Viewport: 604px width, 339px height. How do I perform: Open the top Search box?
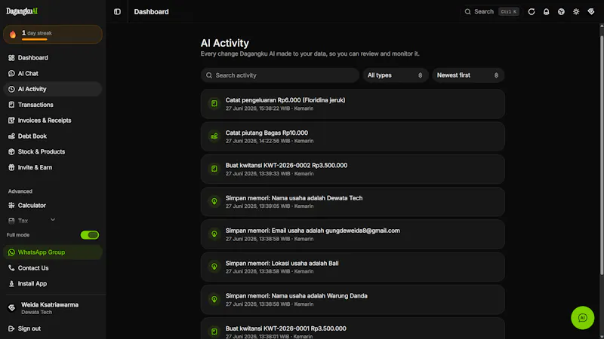[x=492, y=11]
